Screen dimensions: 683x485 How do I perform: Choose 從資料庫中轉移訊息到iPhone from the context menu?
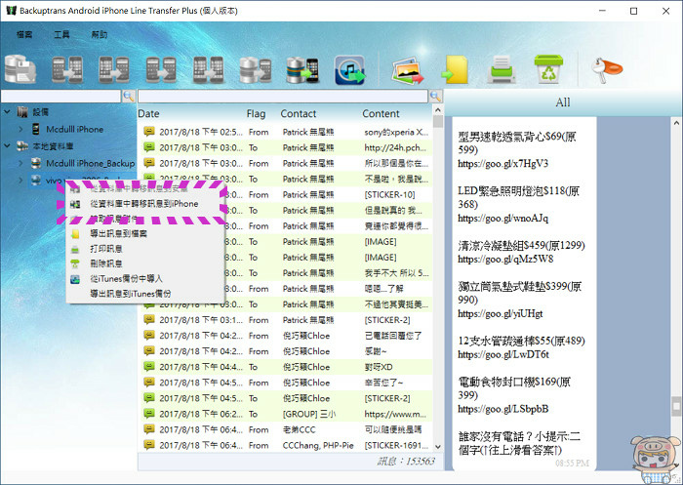[x=144, y=204]
